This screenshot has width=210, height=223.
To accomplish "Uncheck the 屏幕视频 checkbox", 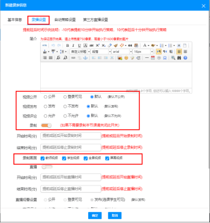I will pos(107,159).
